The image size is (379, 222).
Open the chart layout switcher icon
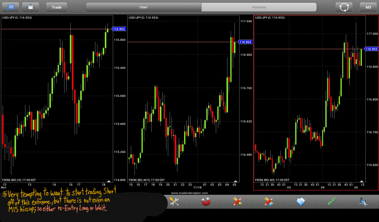(31, 7)
